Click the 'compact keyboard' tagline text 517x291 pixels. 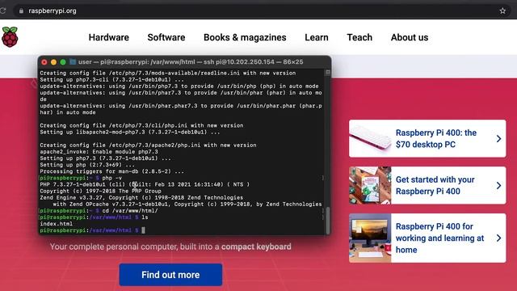256,247
